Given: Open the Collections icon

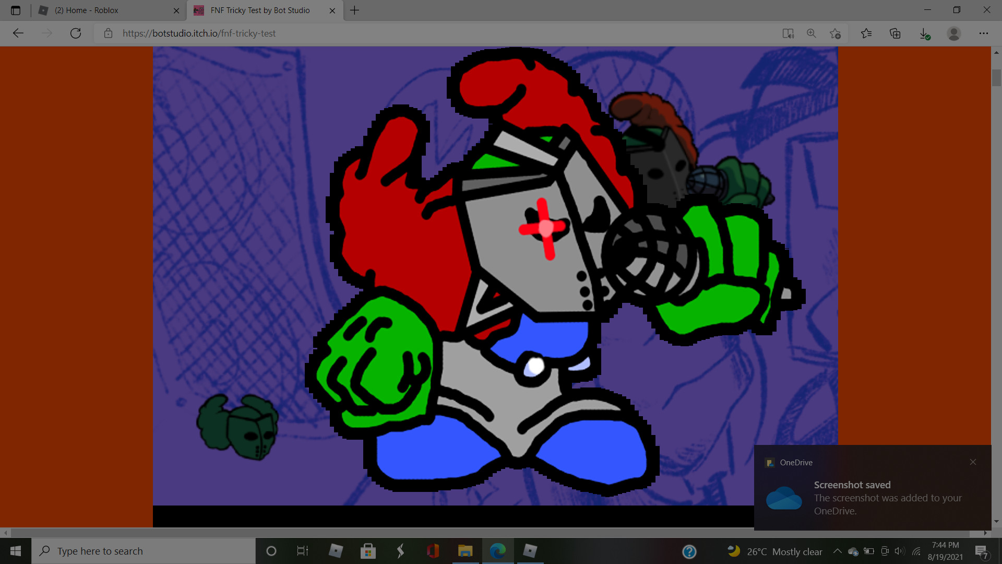Looking at the screenshot, I should click(895, 33).
